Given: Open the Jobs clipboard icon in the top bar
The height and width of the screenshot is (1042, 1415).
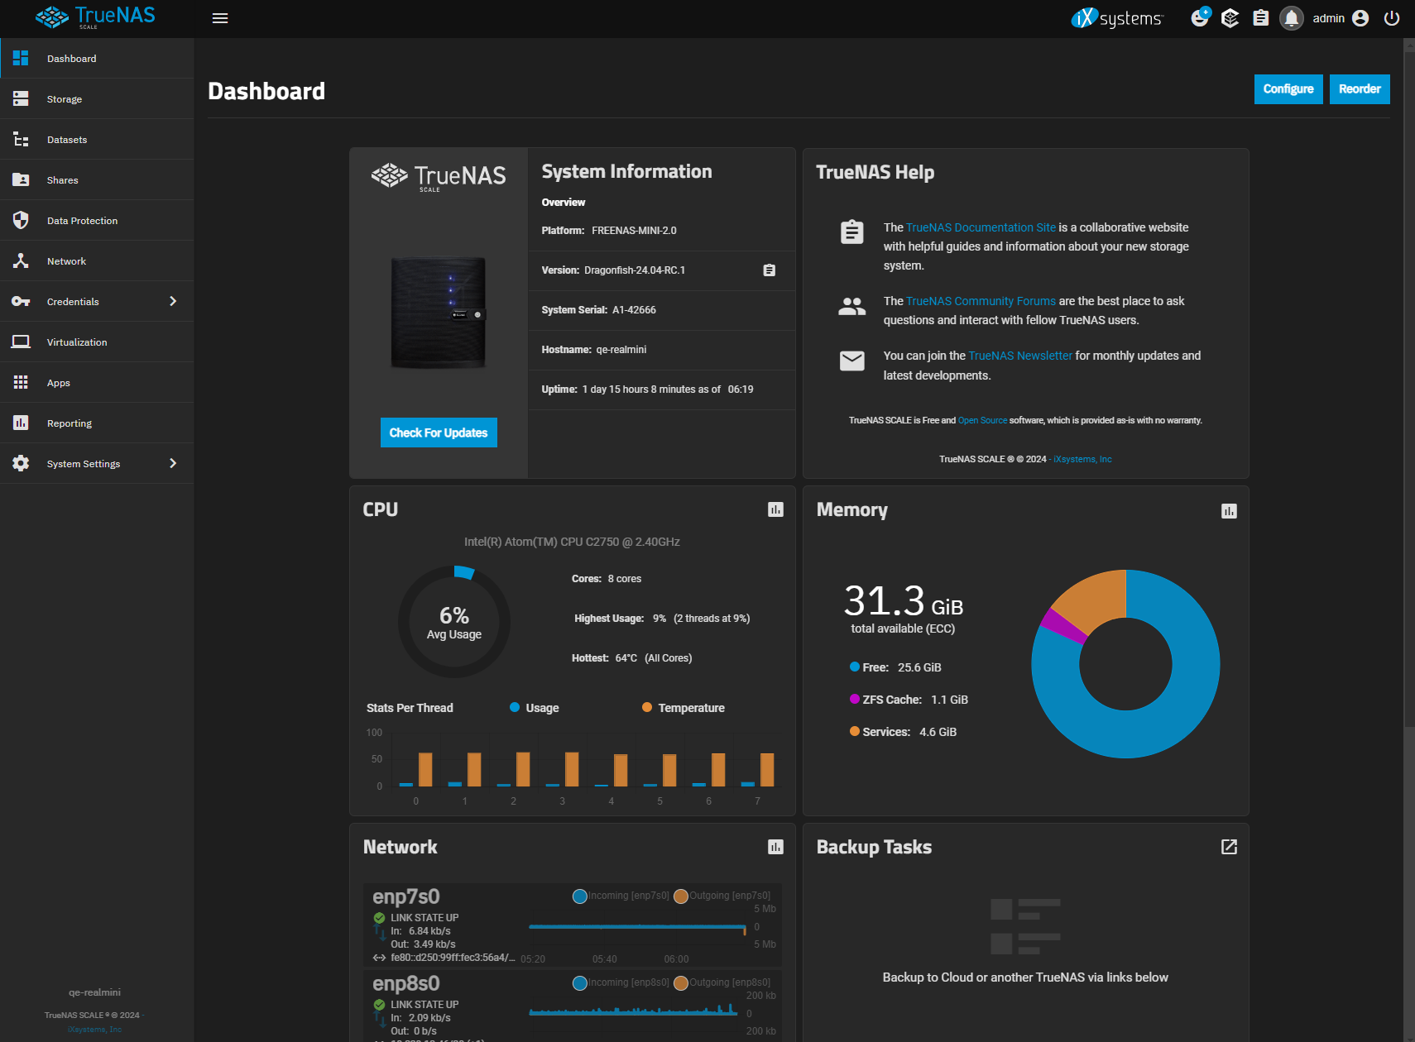Looking at the screenshot, I should tap(1260, 18).
